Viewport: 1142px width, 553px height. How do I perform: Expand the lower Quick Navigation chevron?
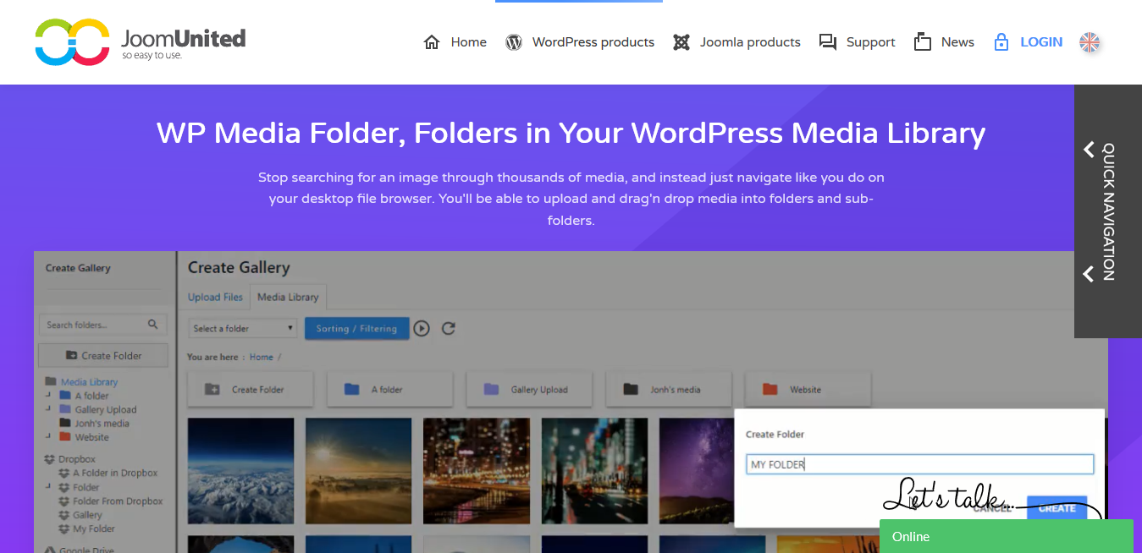coord(1089,274)
